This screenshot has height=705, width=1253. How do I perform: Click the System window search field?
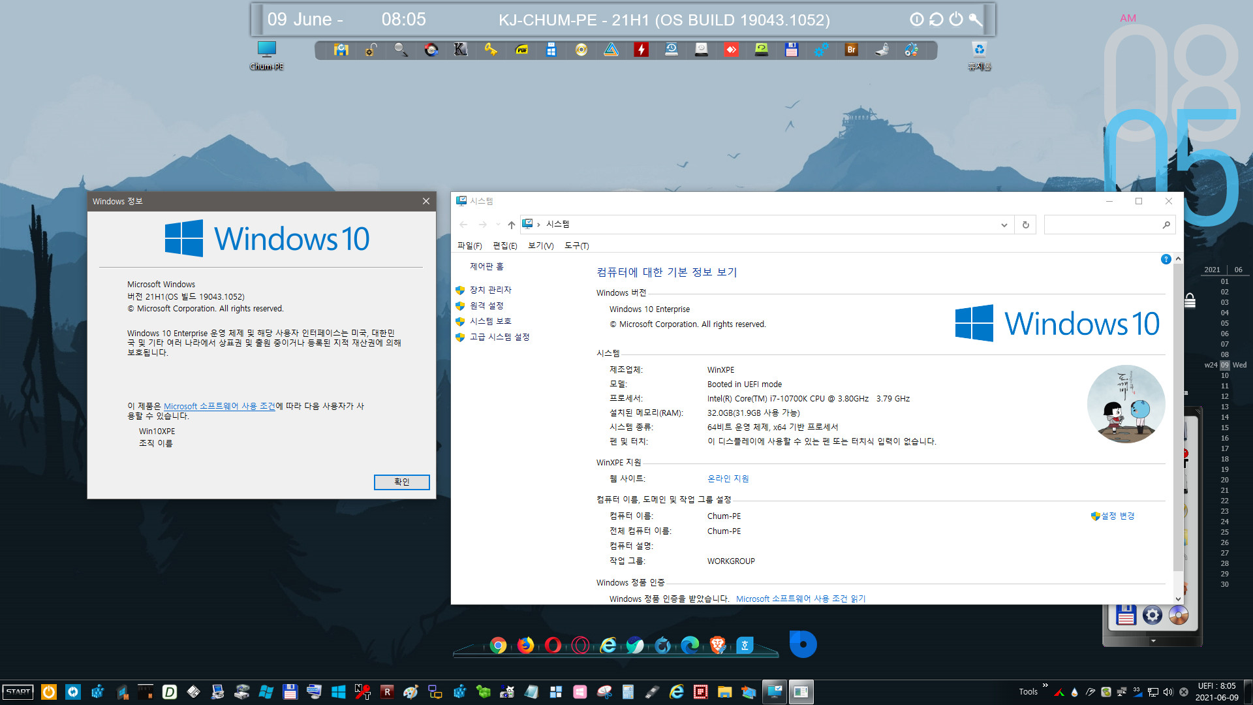pyautogui.click(x=1109, y=225)
